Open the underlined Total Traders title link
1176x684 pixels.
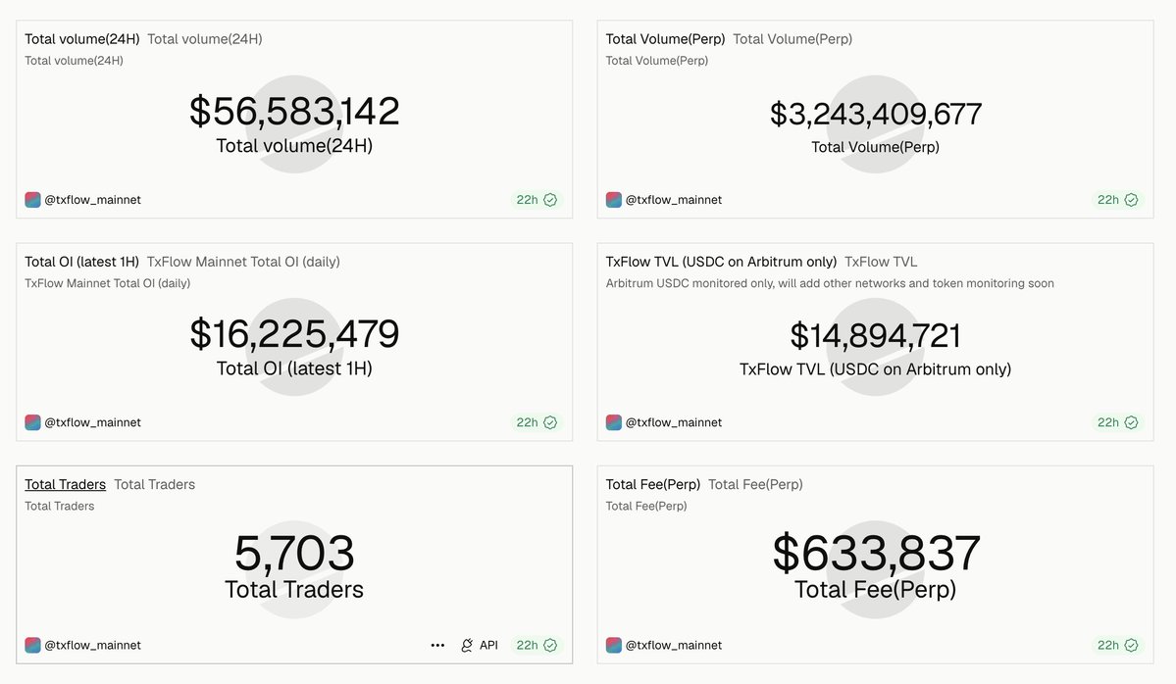click(66, 485)
